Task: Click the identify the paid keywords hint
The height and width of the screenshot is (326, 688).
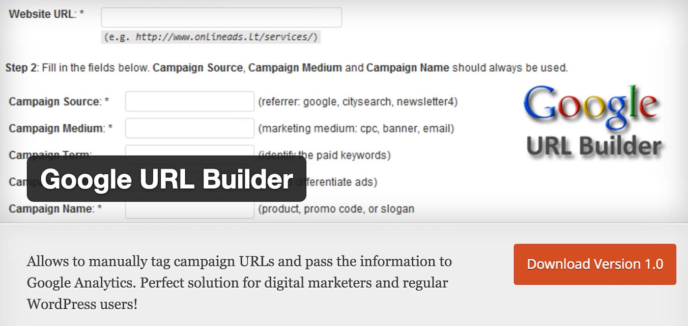Action: 324,155
